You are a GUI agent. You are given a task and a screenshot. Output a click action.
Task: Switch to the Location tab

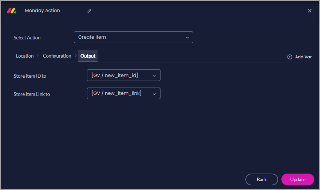pos(25,56)
